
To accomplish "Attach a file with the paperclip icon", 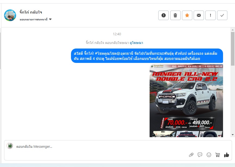I will 191,155.
